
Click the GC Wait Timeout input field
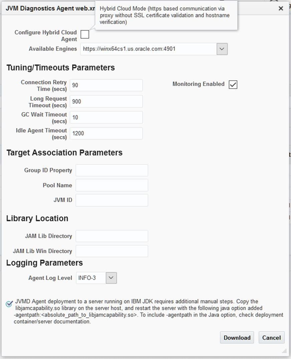[106, 117]
